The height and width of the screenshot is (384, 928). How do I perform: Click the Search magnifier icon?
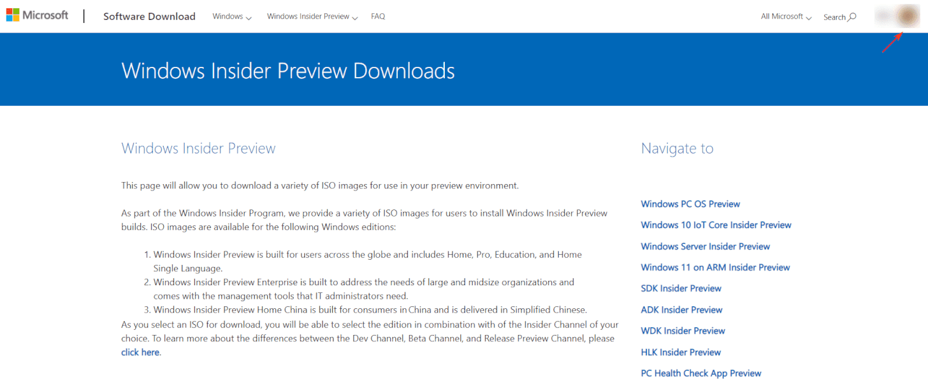tap(852, 17)
